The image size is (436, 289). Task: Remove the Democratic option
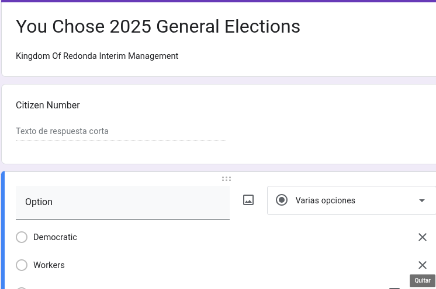[x=423, y=237]
